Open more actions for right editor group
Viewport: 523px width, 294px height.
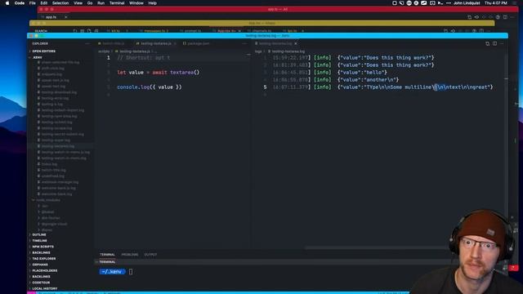[502, 43]
